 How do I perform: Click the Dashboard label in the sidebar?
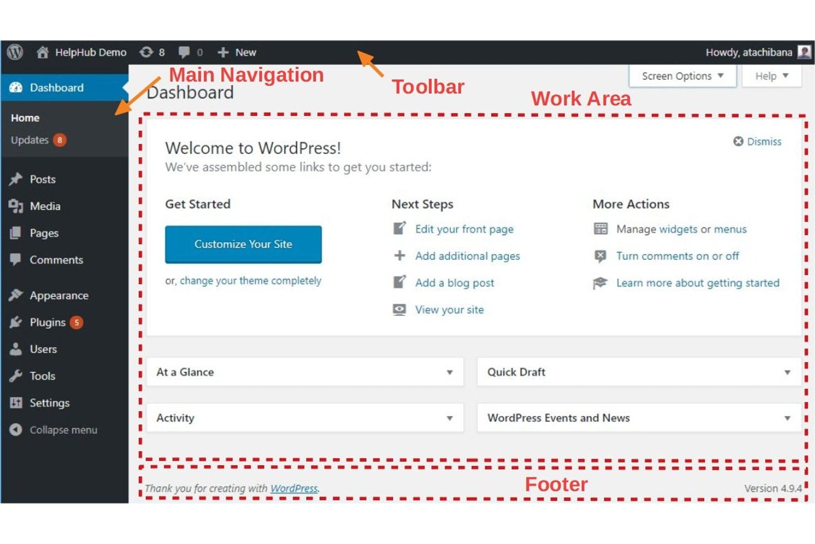[57, 88]
